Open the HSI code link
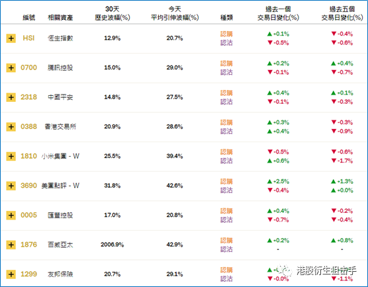368x287 pixels. pyautogui.click(x=28, y=38)
